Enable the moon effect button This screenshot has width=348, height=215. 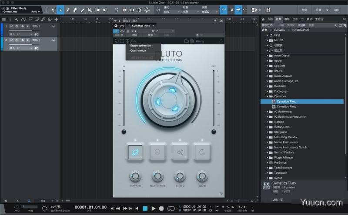(x=202, y=152)
